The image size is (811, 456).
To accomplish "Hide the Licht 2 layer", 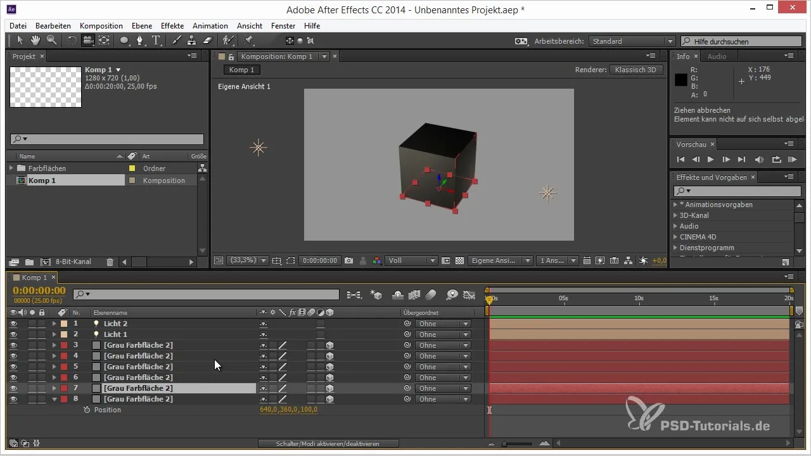I will 13,324.
